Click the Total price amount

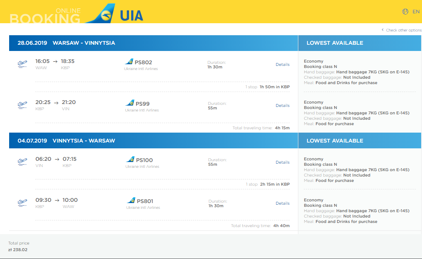tap(18, 249)
